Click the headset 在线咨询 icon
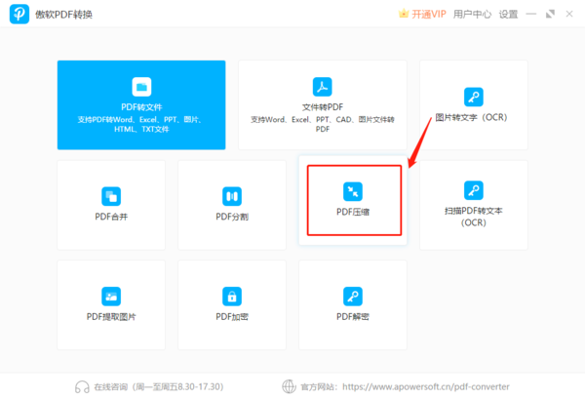This screenshot has width=585, height=400. pyautogui.click(x=82, y=386)
